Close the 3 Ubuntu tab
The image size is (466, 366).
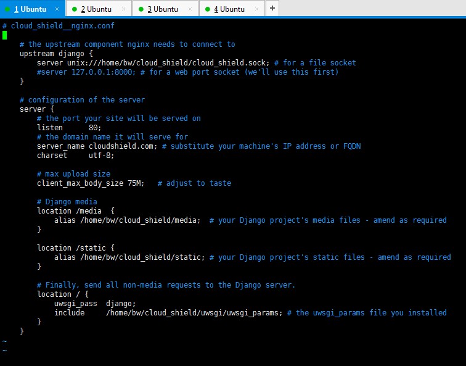coord(190,9)
